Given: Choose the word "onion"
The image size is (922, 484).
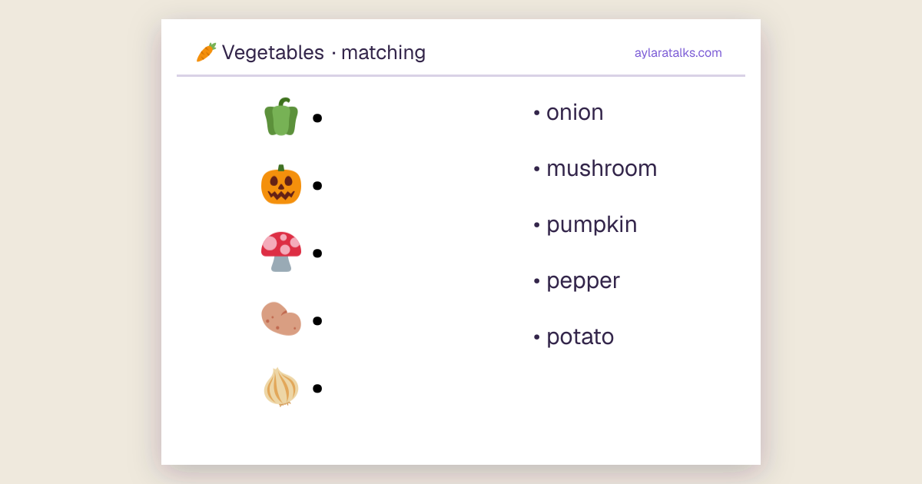Looking at the screenshot, I should (x=575, y=112).
